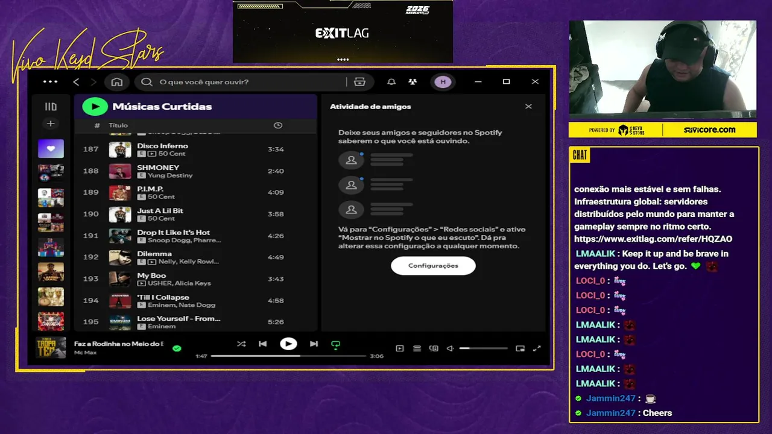Open the now playing title Faz a Rodinha
Screen dimensions: 772x434
click(119, 344)
